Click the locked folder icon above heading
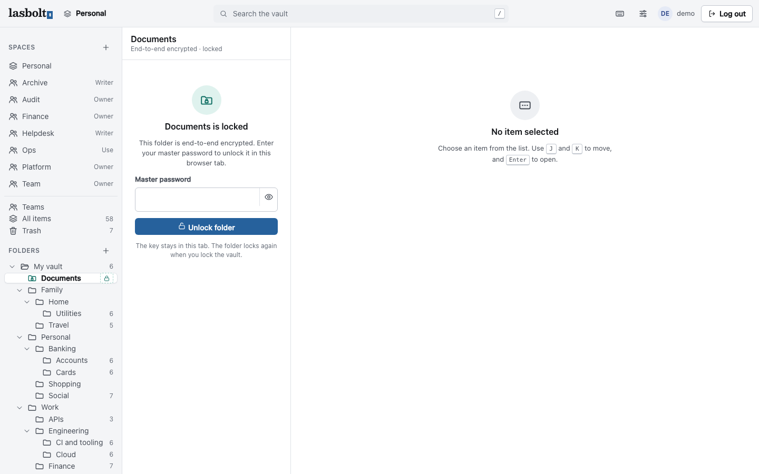 (x=207, y=100)
